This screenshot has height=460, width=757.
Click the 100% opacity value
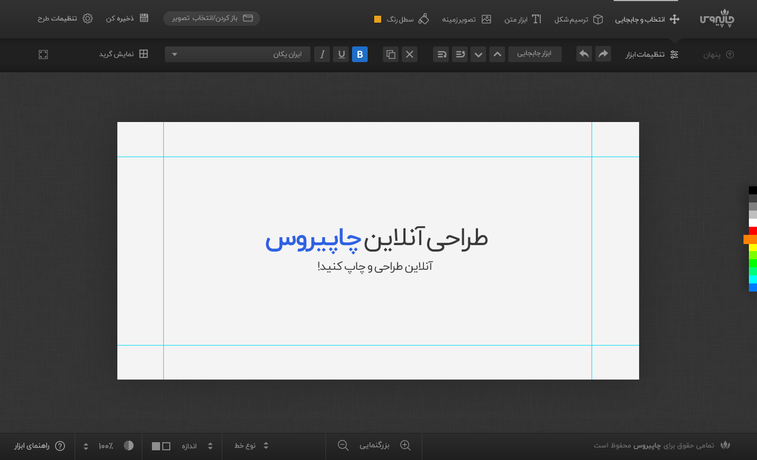click(106, 446)
